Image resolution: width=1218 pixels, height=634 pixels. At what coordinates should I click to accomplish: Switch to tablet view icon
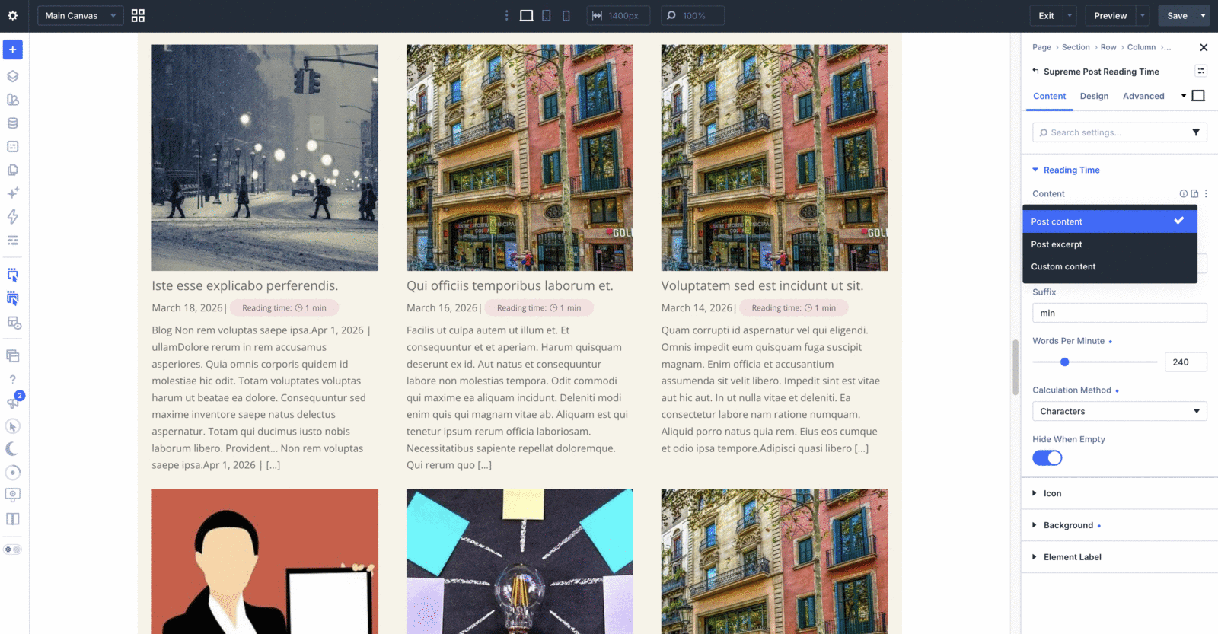pos(547,15)
